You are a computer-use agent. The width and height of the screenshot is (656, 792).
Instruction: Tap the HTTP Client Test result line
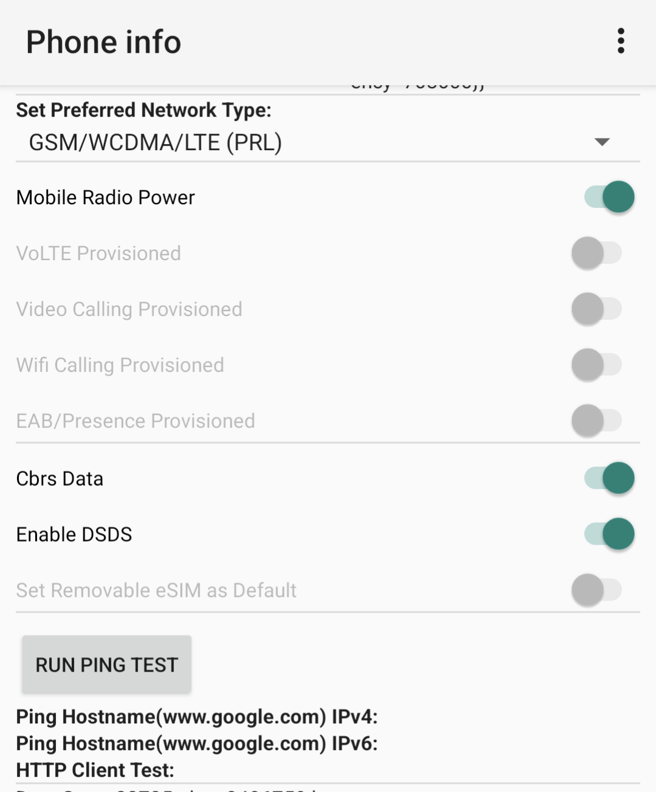(x=95, y=770)
